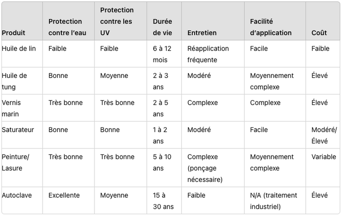Click the Autoclave row label

pos(17,195)
